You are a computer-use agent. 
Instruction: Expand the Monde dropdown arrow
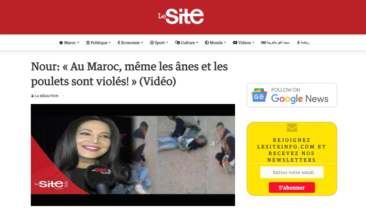225,43
